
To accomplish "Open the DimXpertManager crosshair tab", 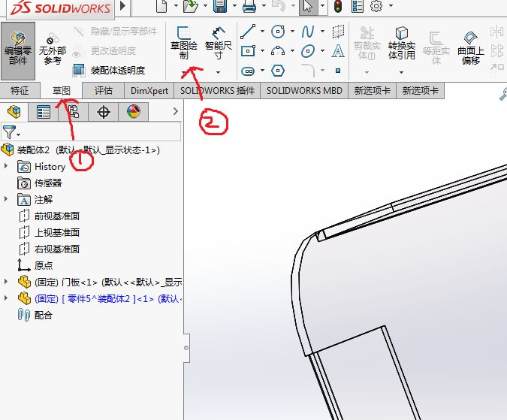I will click(104, 112).
